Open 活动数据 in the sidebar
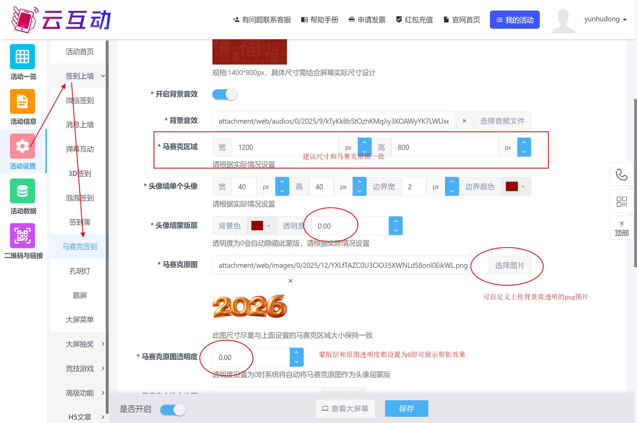Screen dimensions: 637x423 (x=22, y=191)
